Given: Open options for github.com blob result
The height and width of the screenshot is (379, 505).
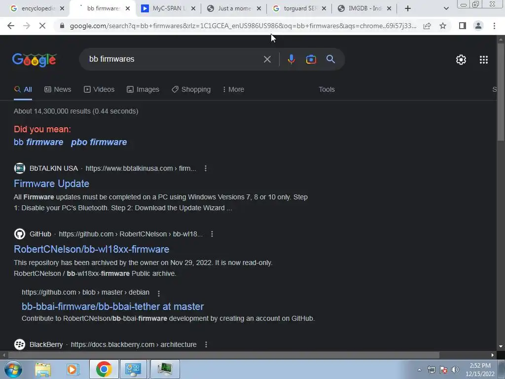Looking at the screenshot, I should [x=158, y=293].
